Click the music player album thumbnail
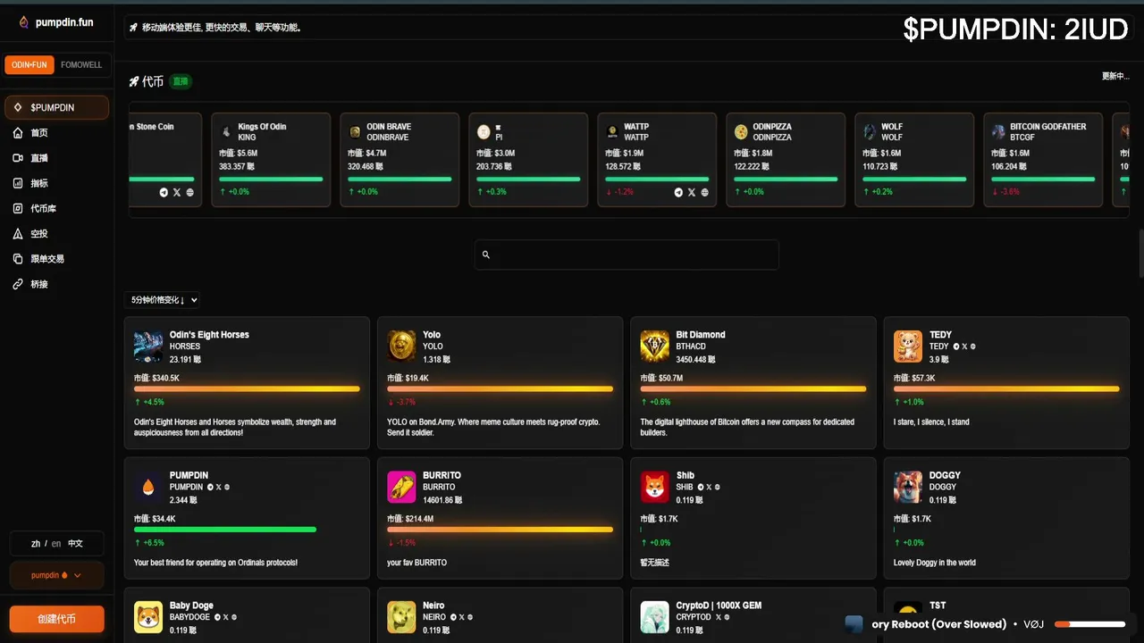 click(x=854, y=624)
